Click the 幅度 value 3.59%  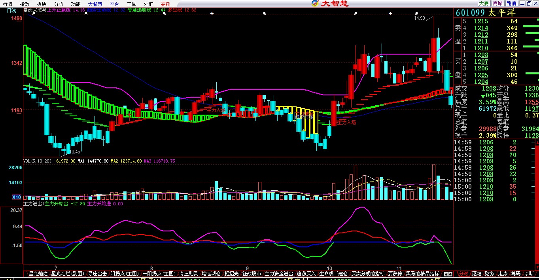(487, 102)
